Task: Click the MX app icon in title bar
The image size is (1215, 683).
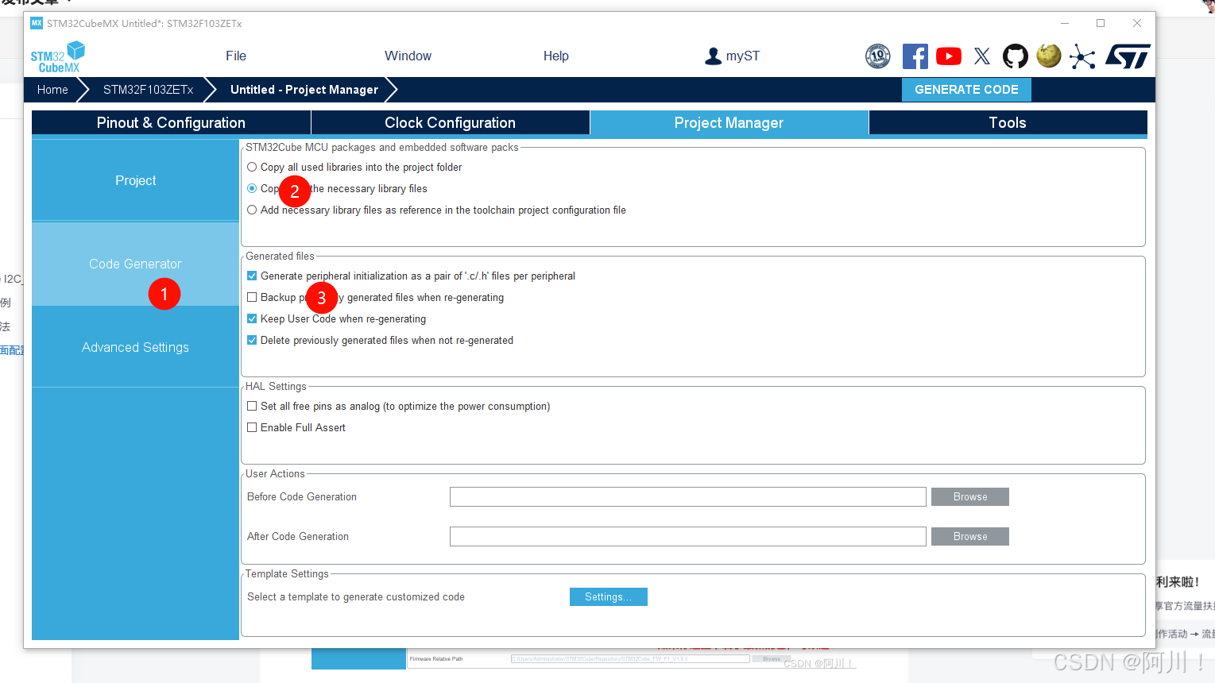Action: [37, 23]
